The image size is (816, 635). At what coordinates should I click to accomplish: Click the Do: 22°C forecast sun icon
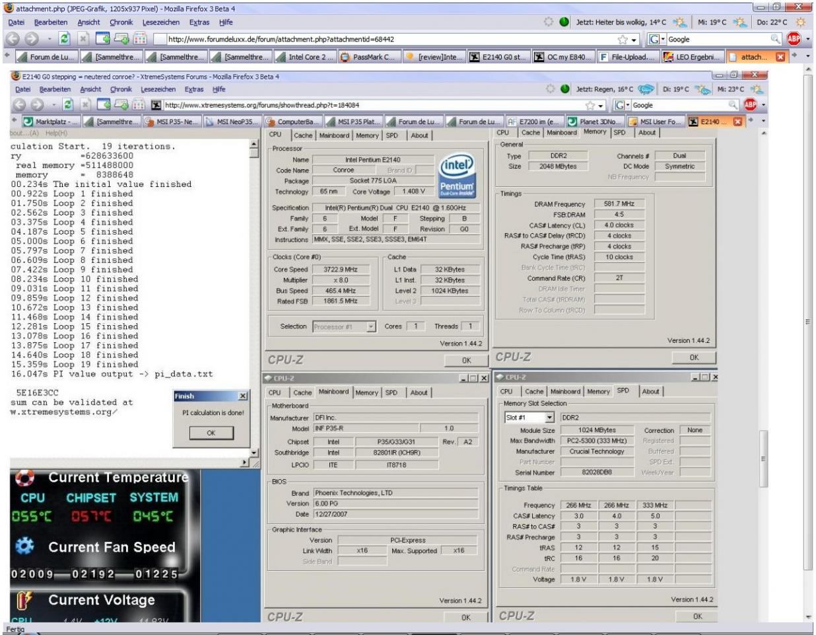tap(801, 22)
